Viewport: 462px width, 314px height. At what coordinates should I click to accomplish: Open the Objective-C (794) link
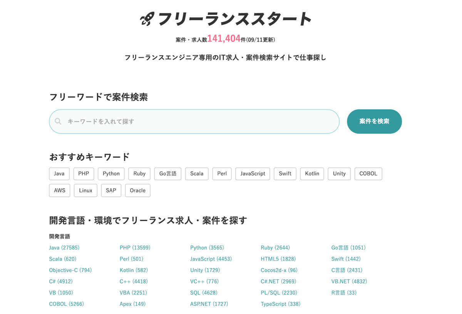tap(70, 270)
